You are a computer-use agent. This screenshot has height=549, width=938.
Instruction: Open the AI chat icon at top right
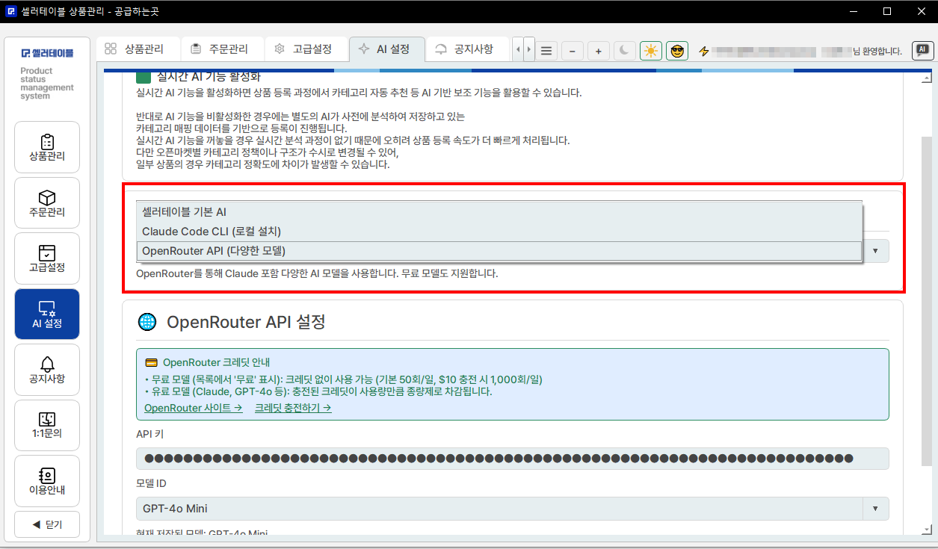click(922, 50)
